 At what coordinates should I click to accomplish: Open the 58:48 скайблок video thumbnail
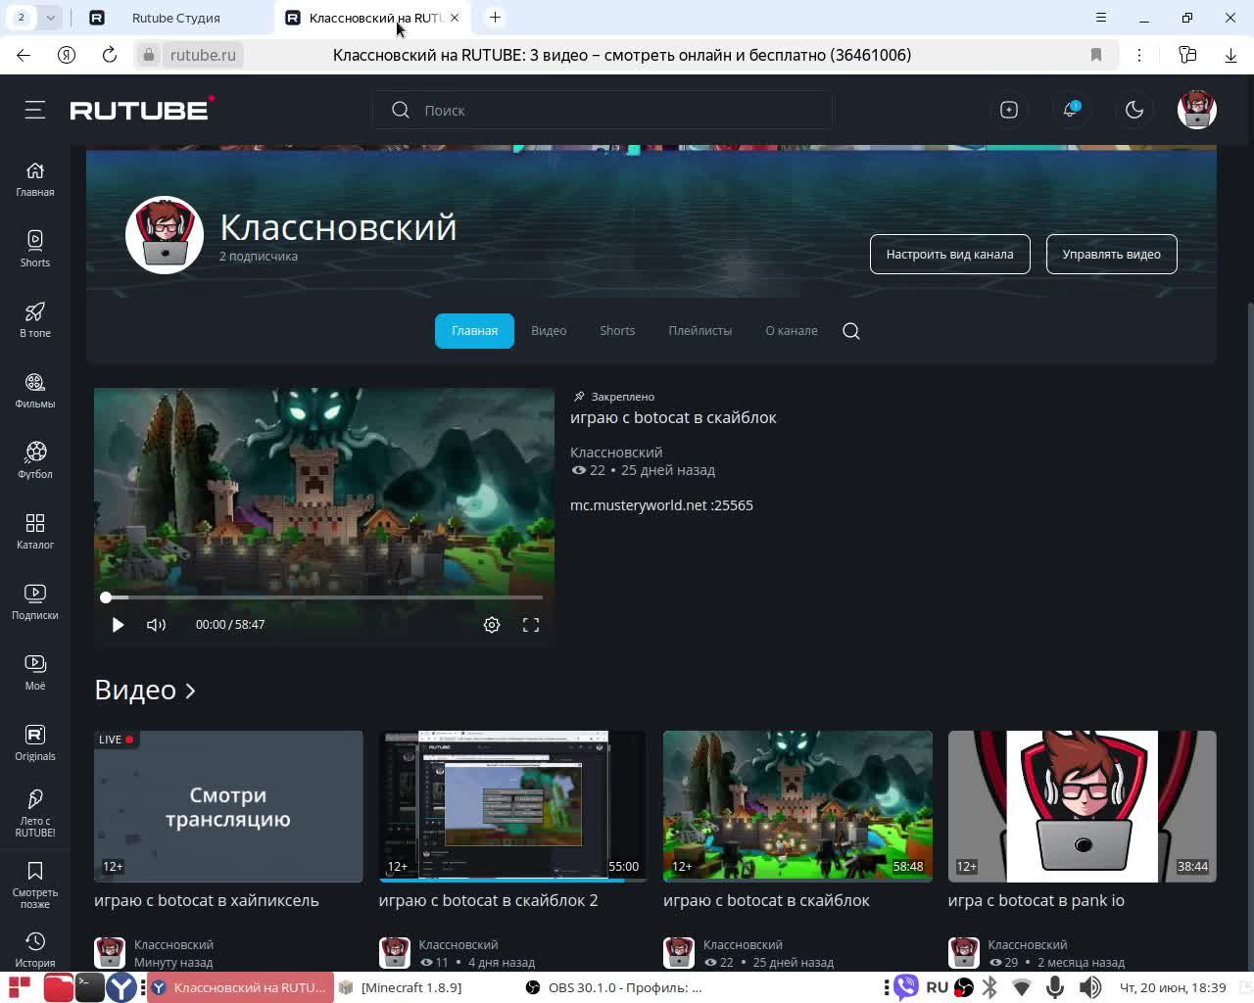[797, 806]
